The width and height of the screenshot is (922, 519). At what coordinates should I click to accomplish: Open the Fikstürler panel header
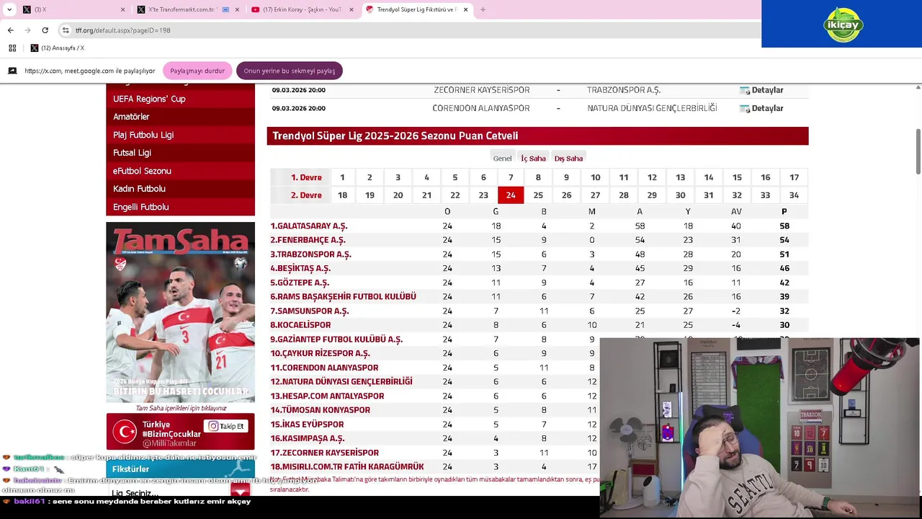(x=180, y=469)
